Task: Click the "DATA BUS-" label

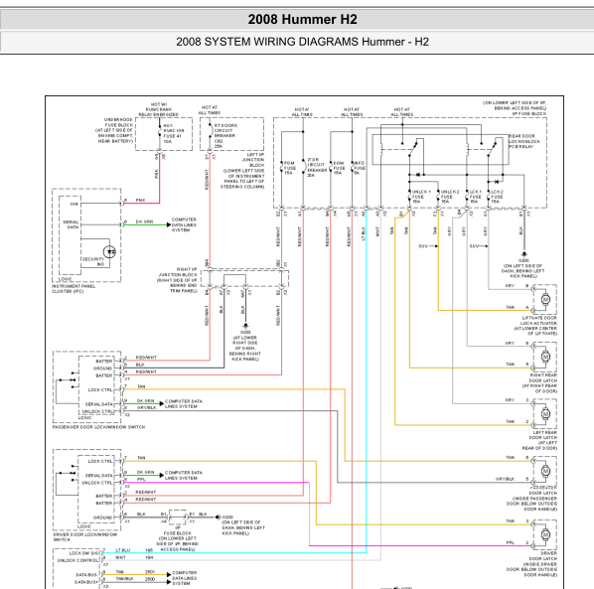Action: coord(86,575)
